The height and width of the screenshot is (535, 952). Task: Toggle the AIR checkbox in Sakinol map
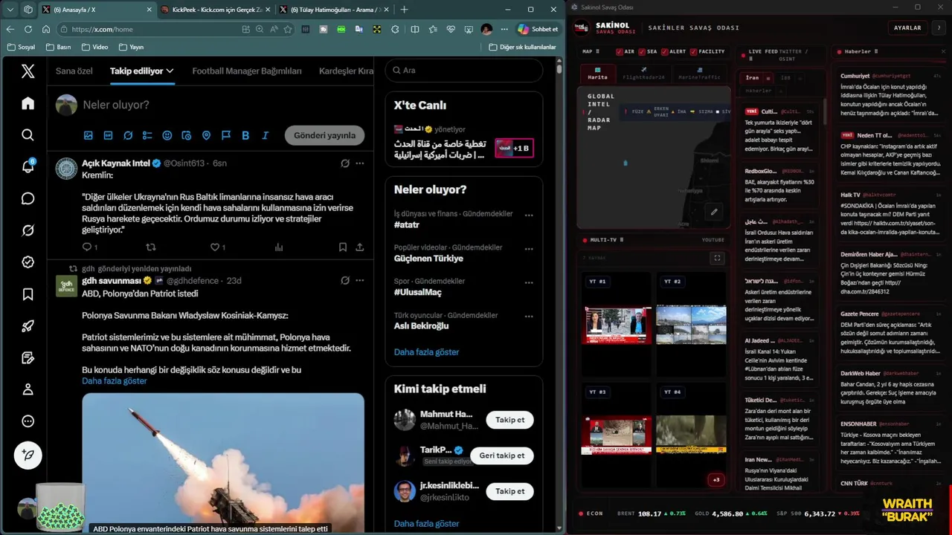tap(620, 52)
